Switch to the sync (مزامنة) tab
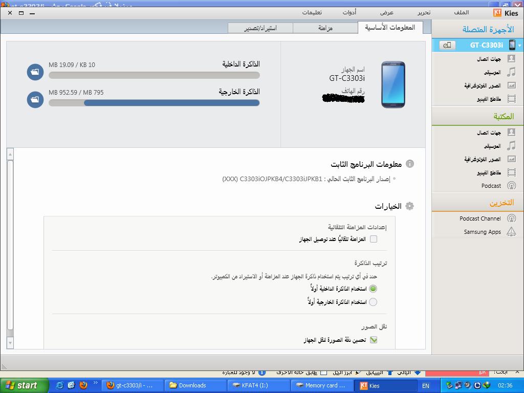This screenshot has width=524, height=393. click(x=325, y=28)
